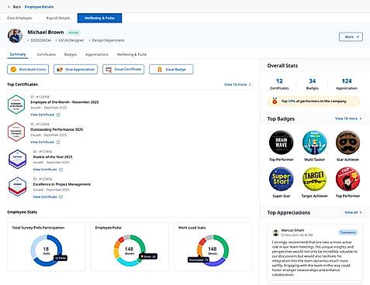Viewport: 370px width, 285px height.
Task: Click the Survey/Polls Participation donut chart
Action: coord(47,250)
